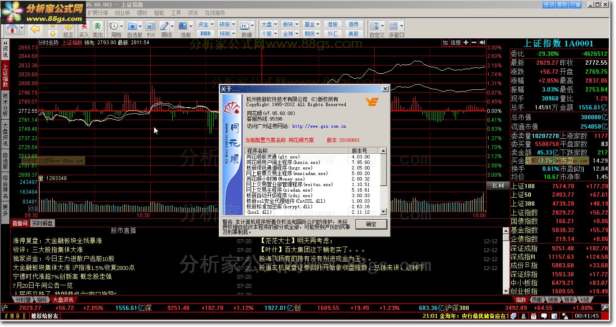Viewport: 616px width, 327px height.
Task: Open the 在线服务 menu
Action: pos(215,13)
